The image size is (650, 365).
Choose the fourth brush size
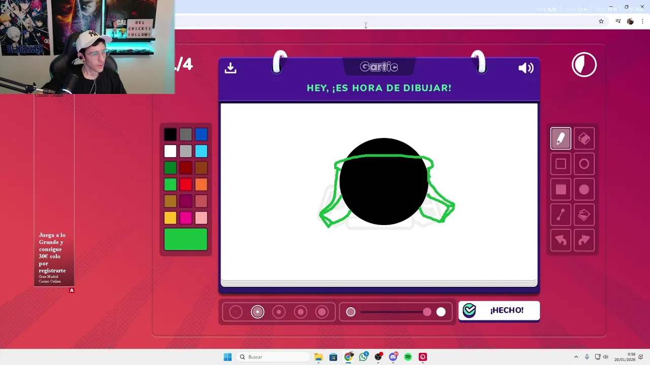(x=301, y=312)
